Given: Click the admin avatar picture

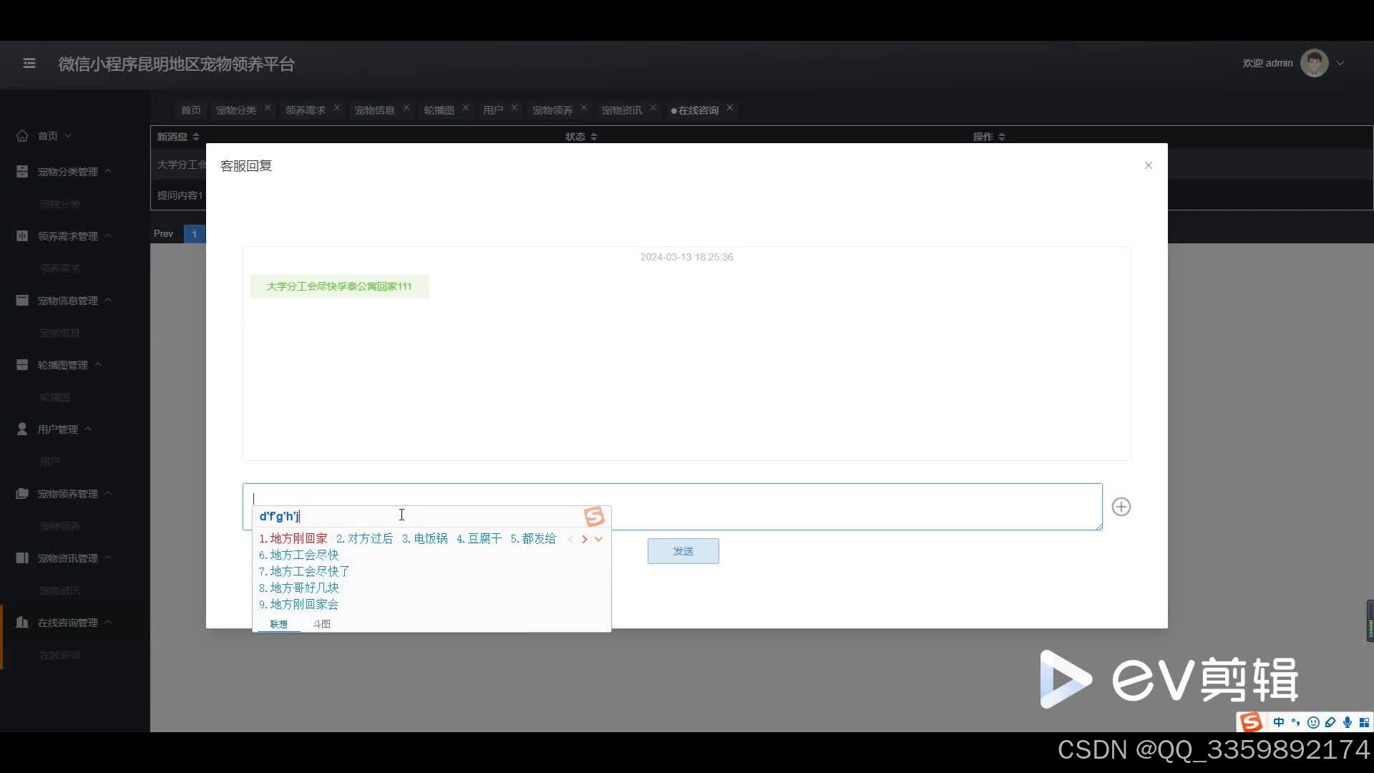Looking at the screenshot, I should (x=1314, y=63).
